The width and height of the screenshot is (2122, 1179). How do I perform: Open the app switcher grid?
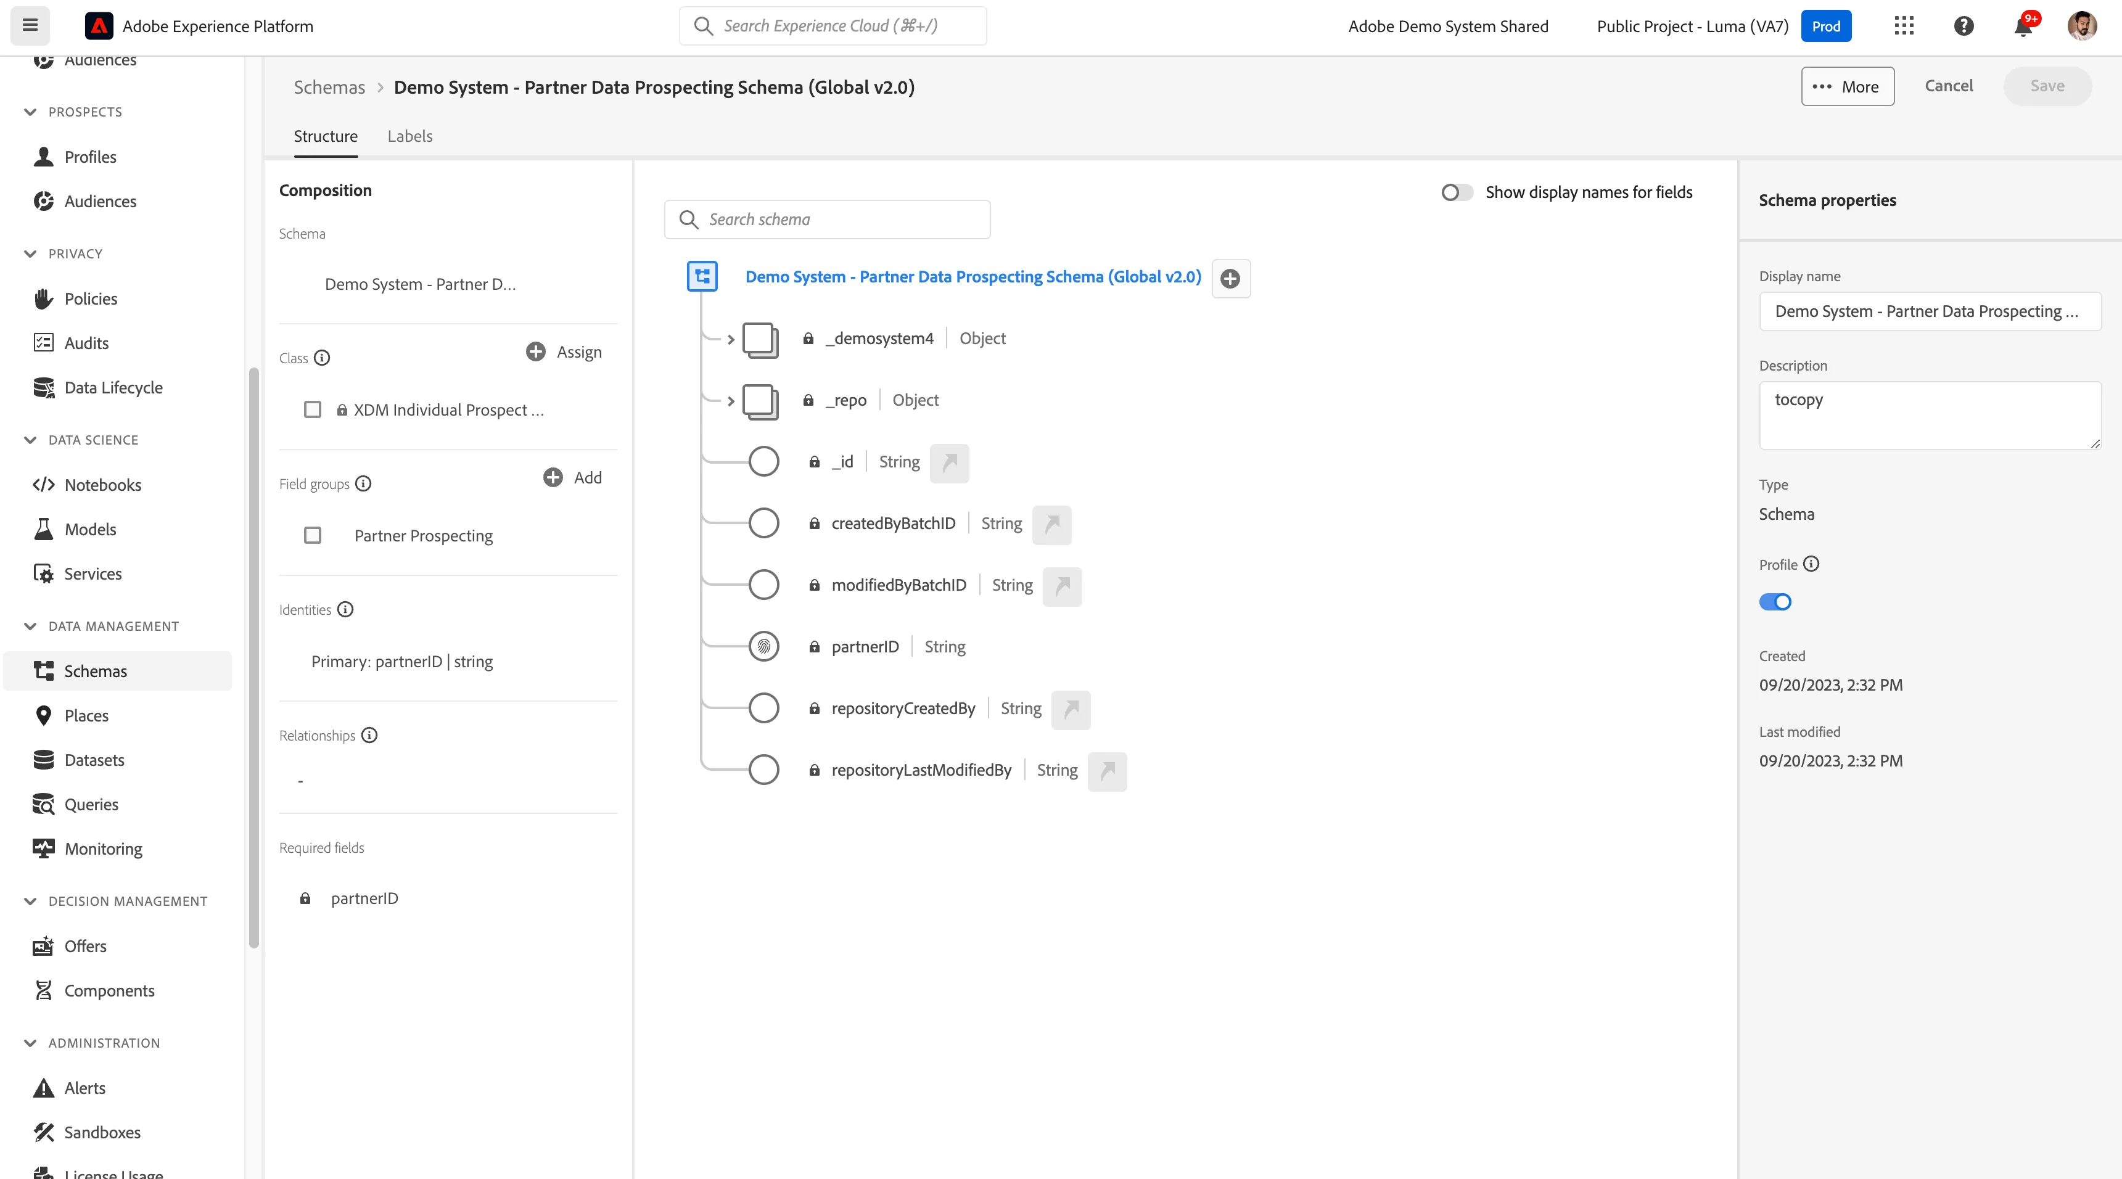coord(1904,27)
